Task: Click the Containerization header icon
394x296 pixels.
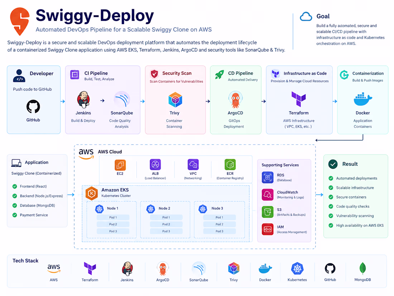Action: (344, 75)
